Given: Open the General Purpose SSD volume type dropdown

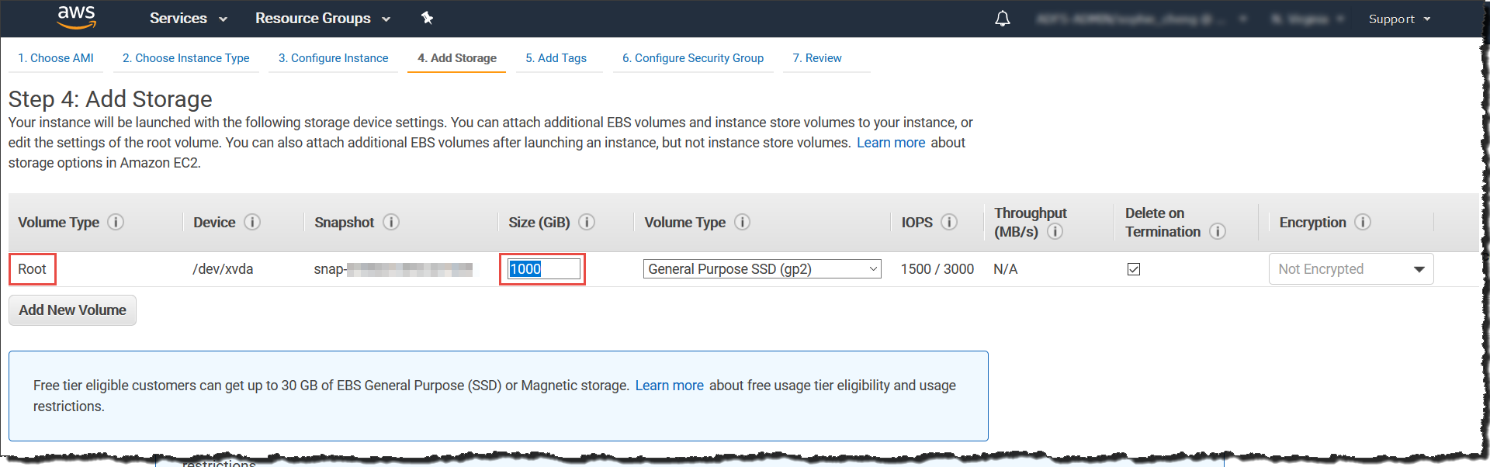Looking at the screenshot, I should (x=761, y=269).
